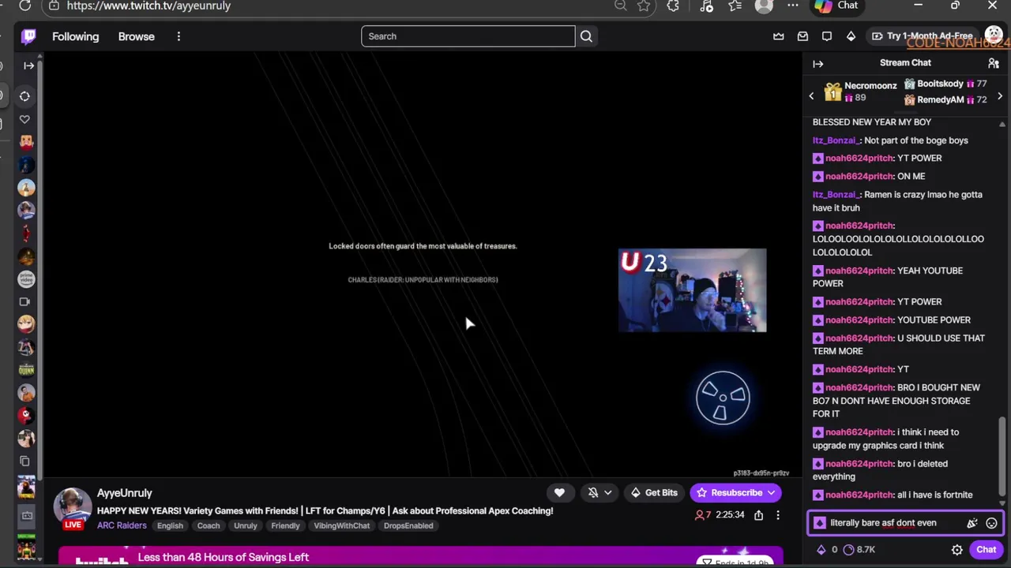Viewport: 1011px width, 568px height.
Task: Open the Following page
Action: click(x=76, y=36)
